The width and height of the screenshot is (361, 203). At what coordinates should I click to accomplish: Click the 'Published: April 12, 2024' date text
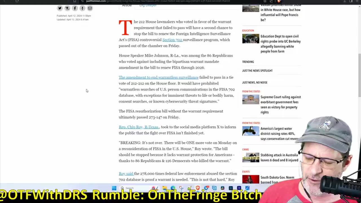74,16
